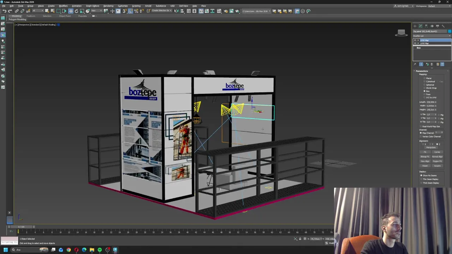Image resolution: width=452 pixels, height=254 pixels.
Task: Enable the Real-World Map Size checkbox
Action: click(421, 126)
